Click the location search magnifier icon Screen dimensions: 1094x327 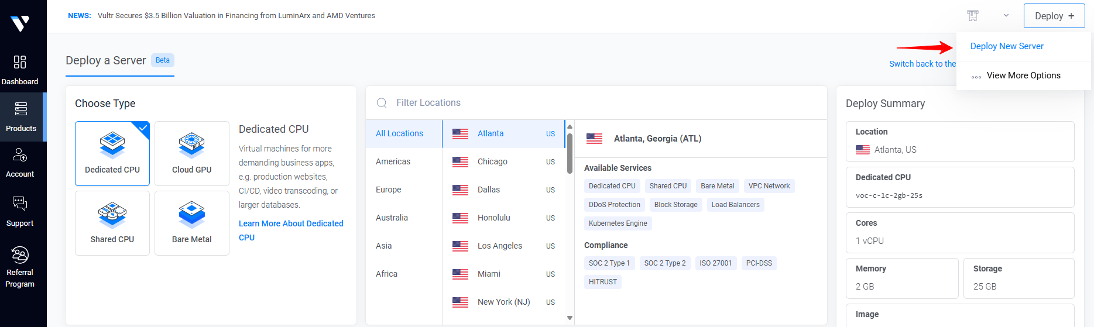(x=382, y=103)
